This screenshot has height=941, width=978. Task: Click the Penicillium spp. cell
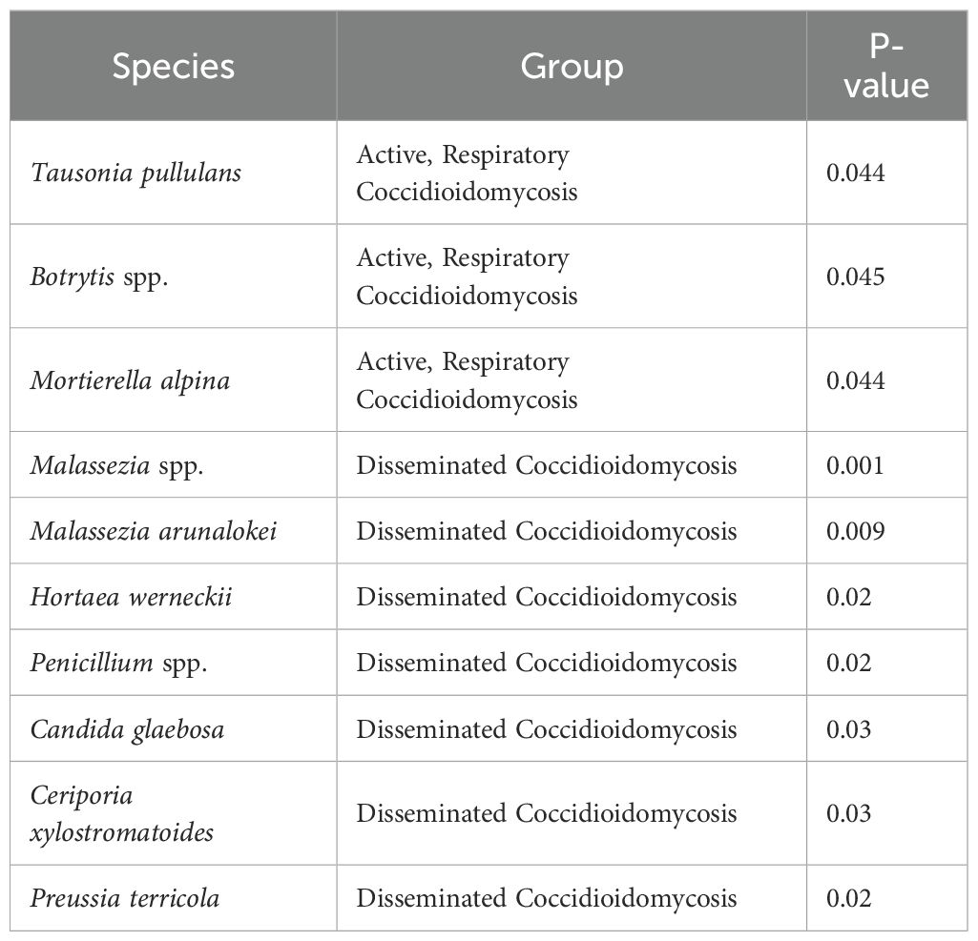pyautogui.click(x=119, y=663)
